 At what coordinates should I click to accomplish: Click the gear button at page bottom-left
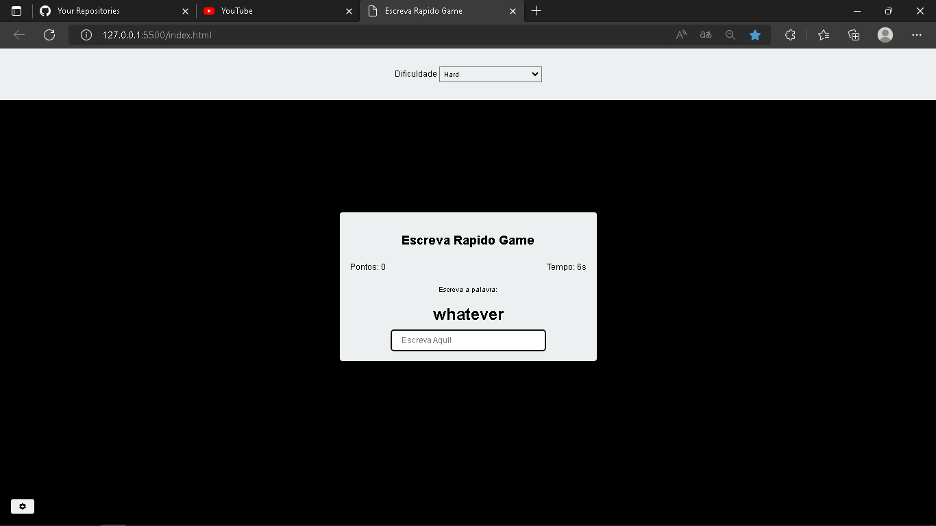tap(23, 506)
